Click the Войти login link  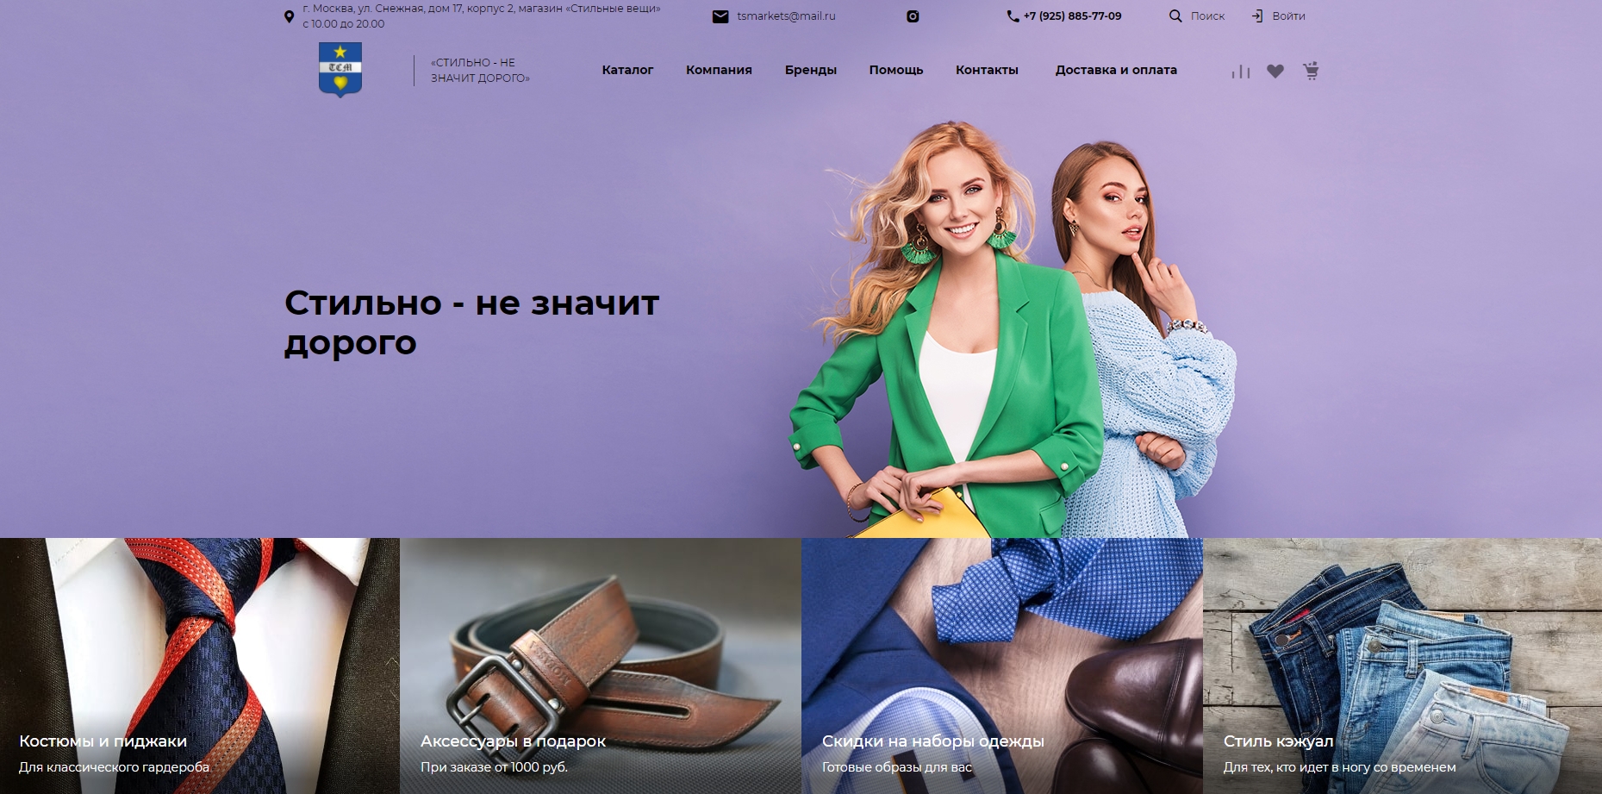pos(1288,16)
